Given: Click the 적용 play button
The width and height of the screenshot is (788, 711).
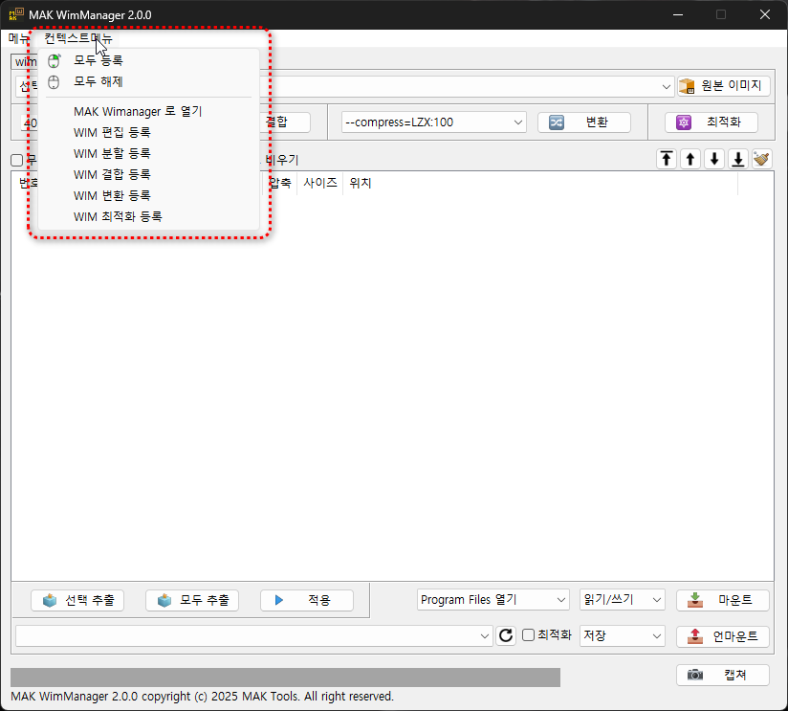Looking at the screenshot, I should pos(307,600).
